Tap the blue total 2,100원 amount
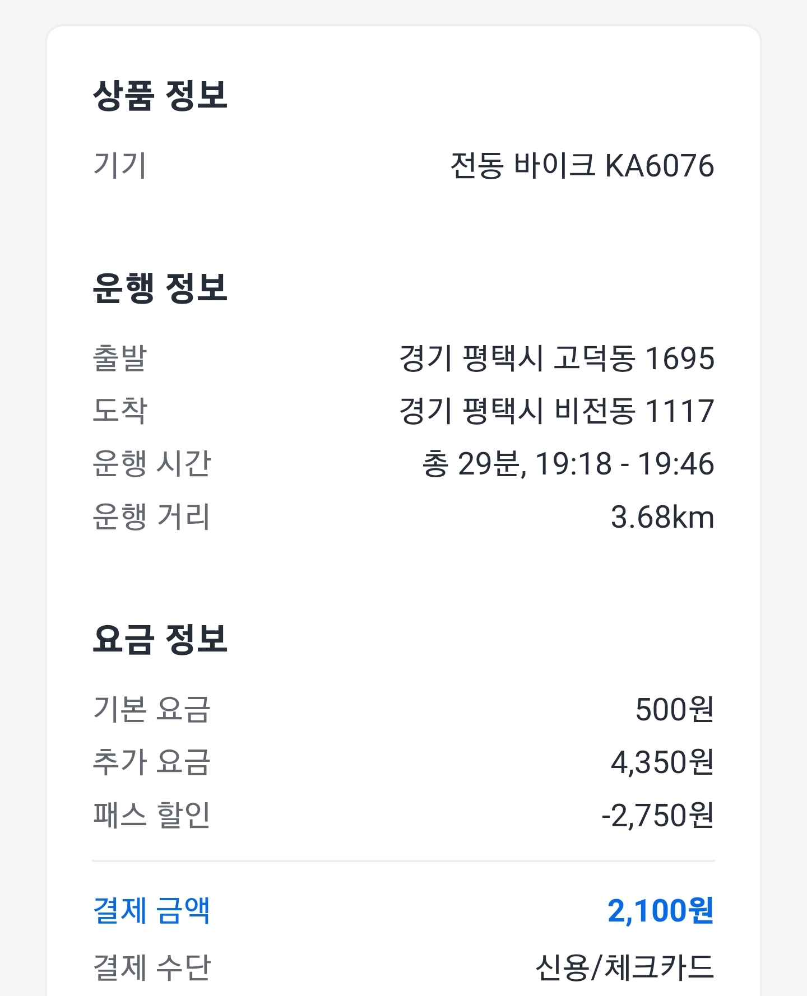 coord(660,911)
